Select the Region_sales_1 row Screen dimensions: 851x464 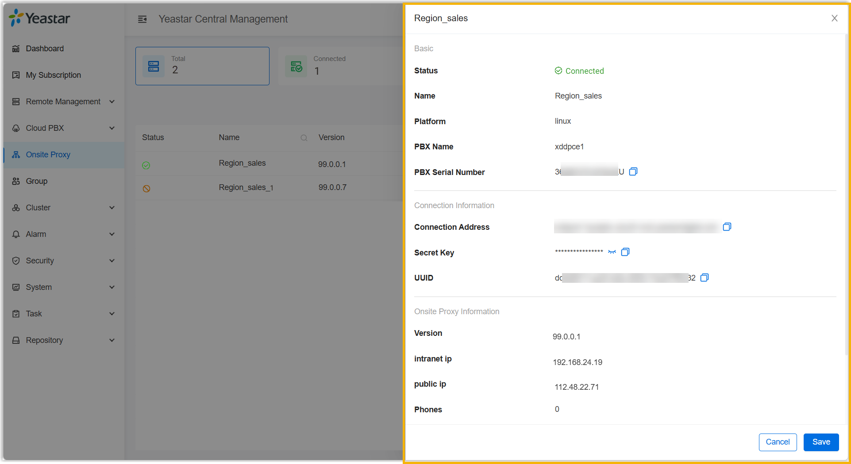point(246,188)
